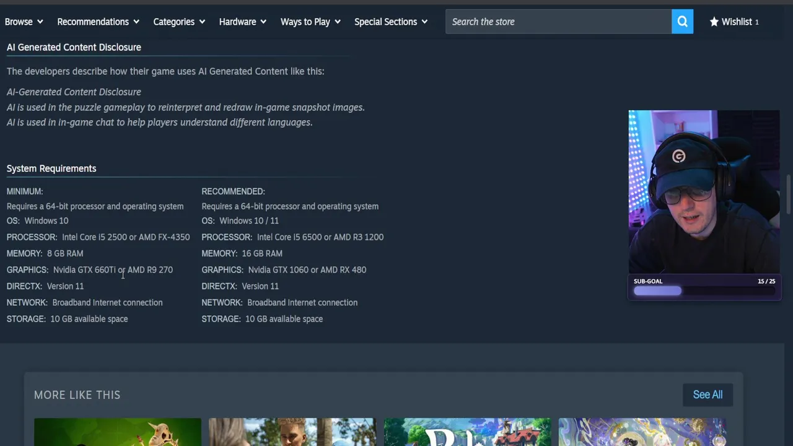793x446 pixels.
Task: Click minimum graphics Nvidia GTX 660Ti text
Action: (x=84, y=270)
